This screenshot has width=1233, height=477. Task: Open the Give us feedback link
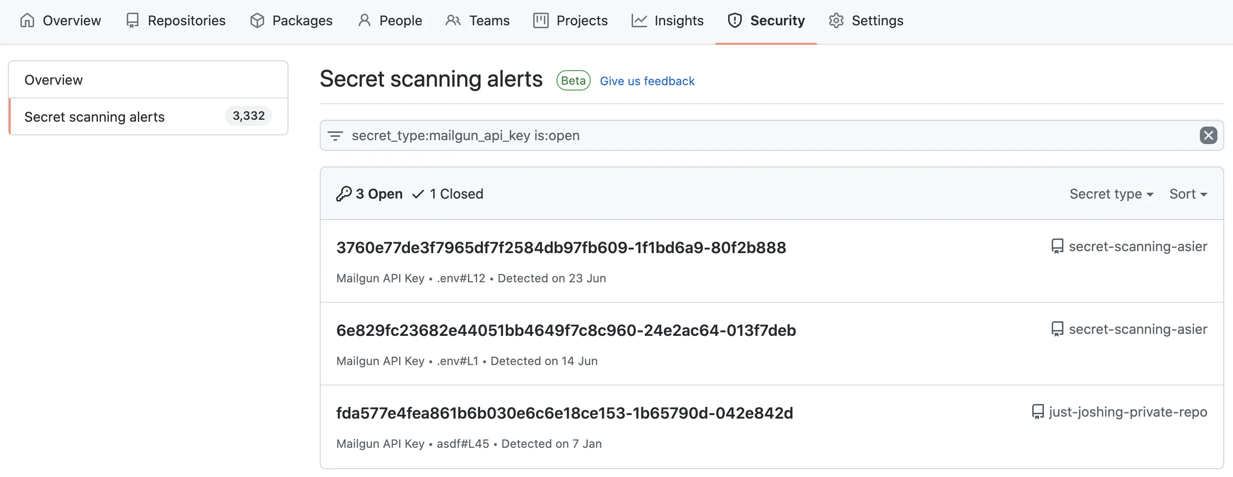coord(647,81)
